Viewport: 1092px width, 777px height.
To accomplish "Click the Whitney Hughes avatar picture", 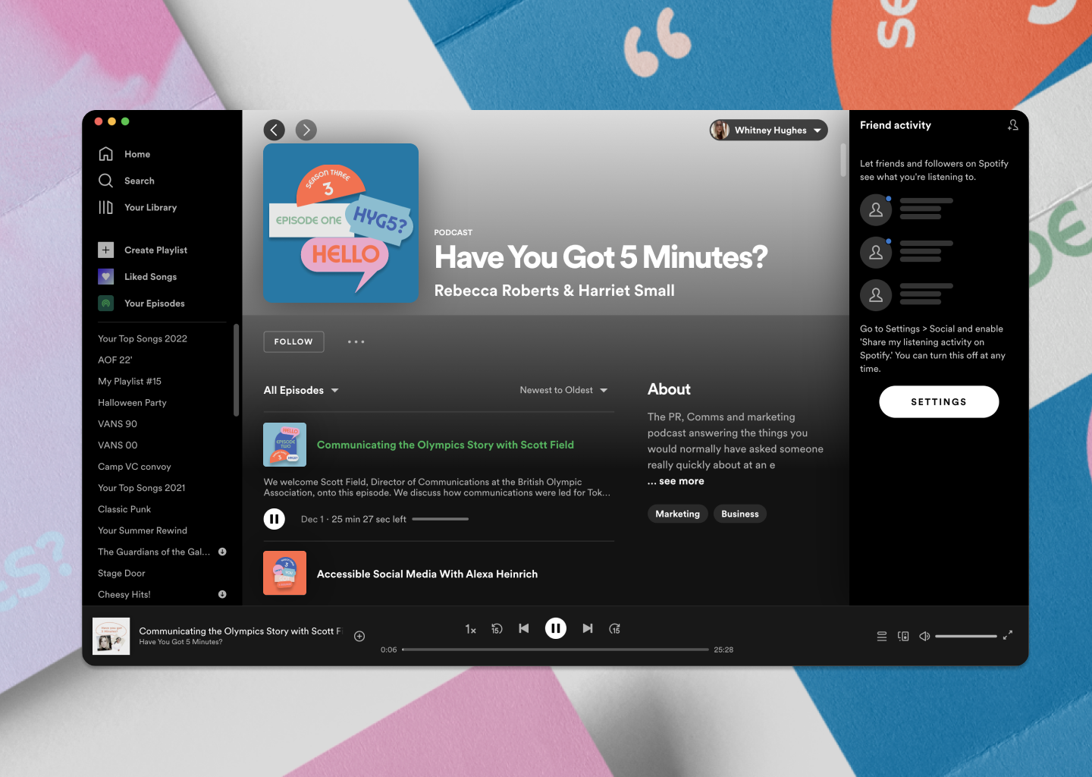I will (x=720, y=131).
